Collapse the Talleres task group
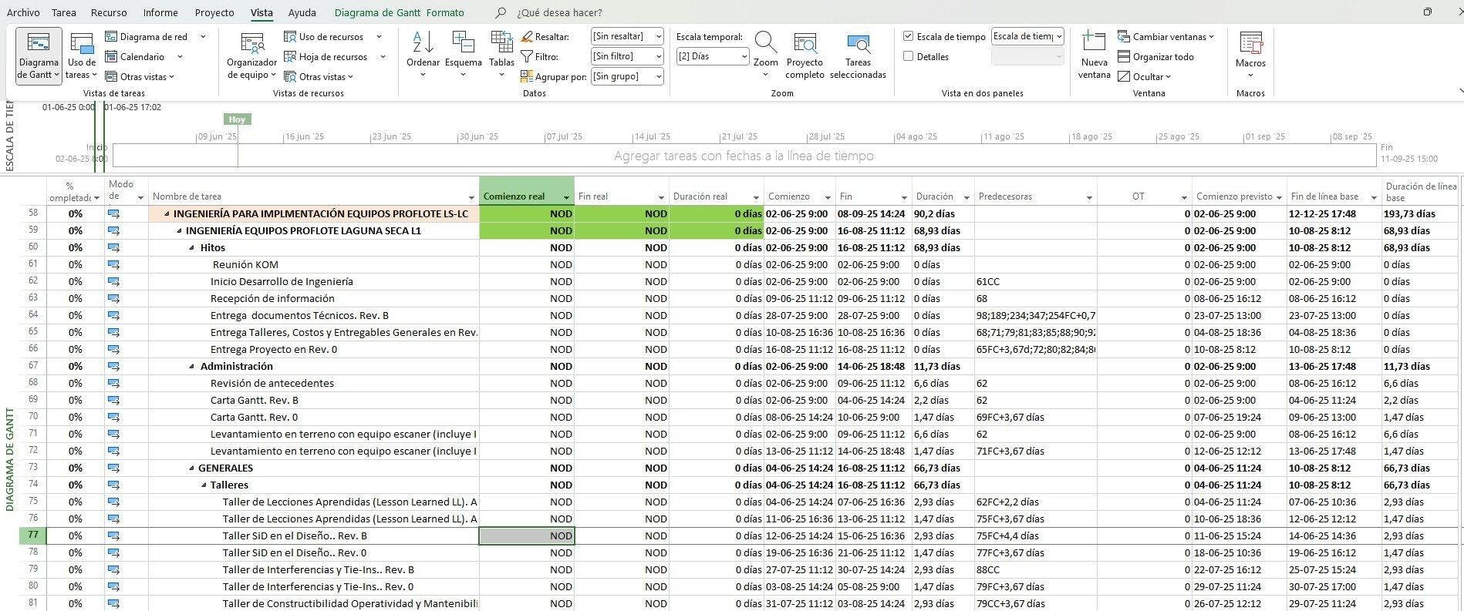This screenshot has height=611, width=1464. (204, 485)
